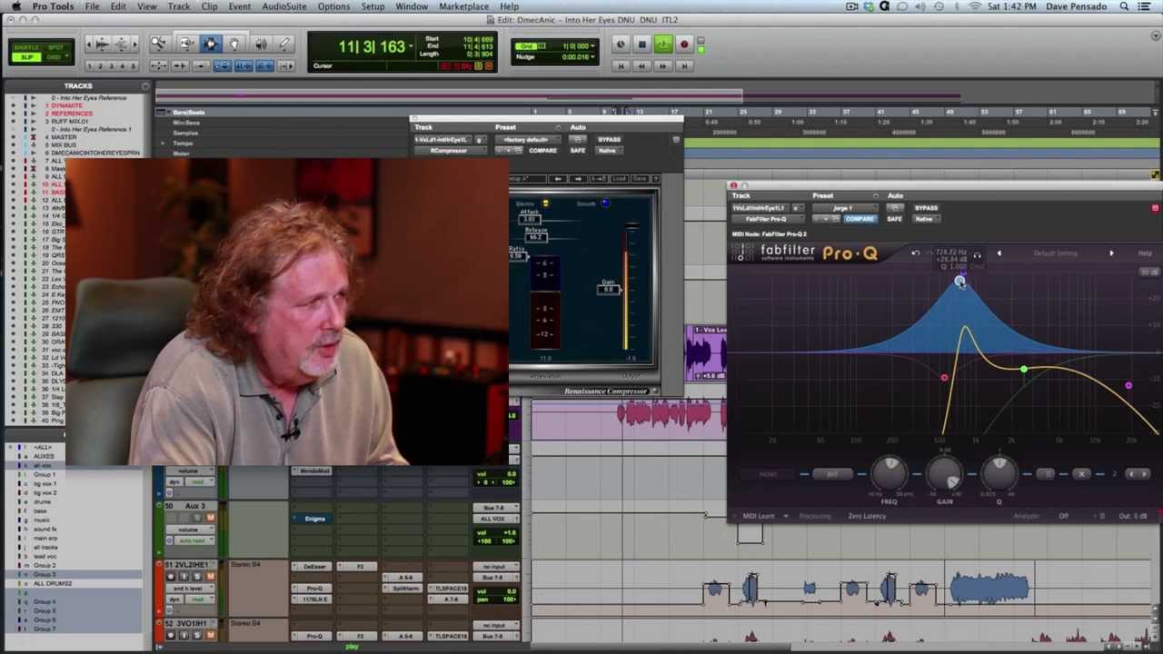This screenshot has width=1163, height=654.
Task: Open the Enigma insert on Aux 3
Action: tap(314, 519)
